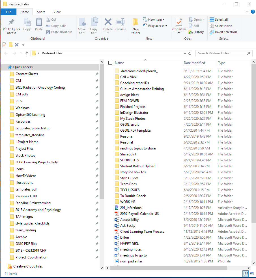256x278 pixels.
Task: Open the Properties icon in the ribbon
Action: [x=179, y=25]
